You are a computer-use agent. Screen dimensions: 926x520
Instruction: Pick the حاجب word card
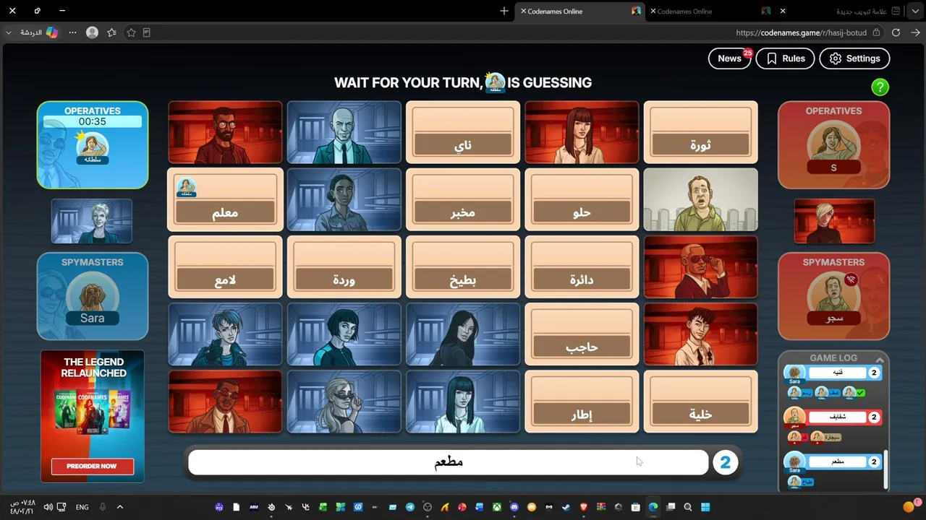point(582,334)
